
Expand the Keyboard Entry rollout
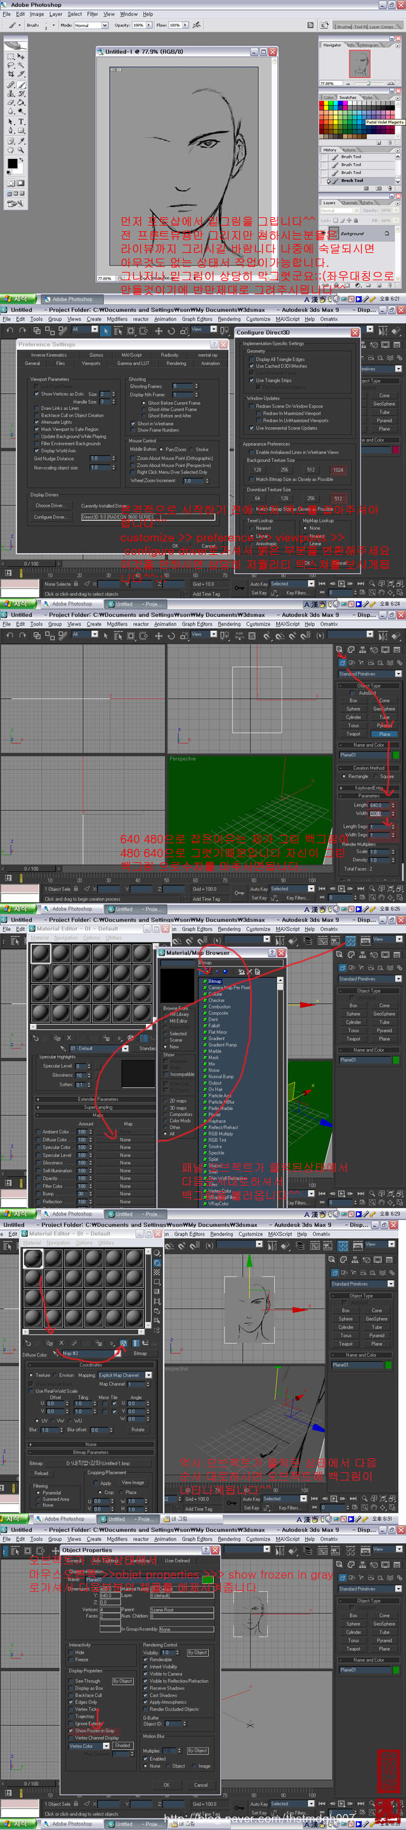(369, 787)
